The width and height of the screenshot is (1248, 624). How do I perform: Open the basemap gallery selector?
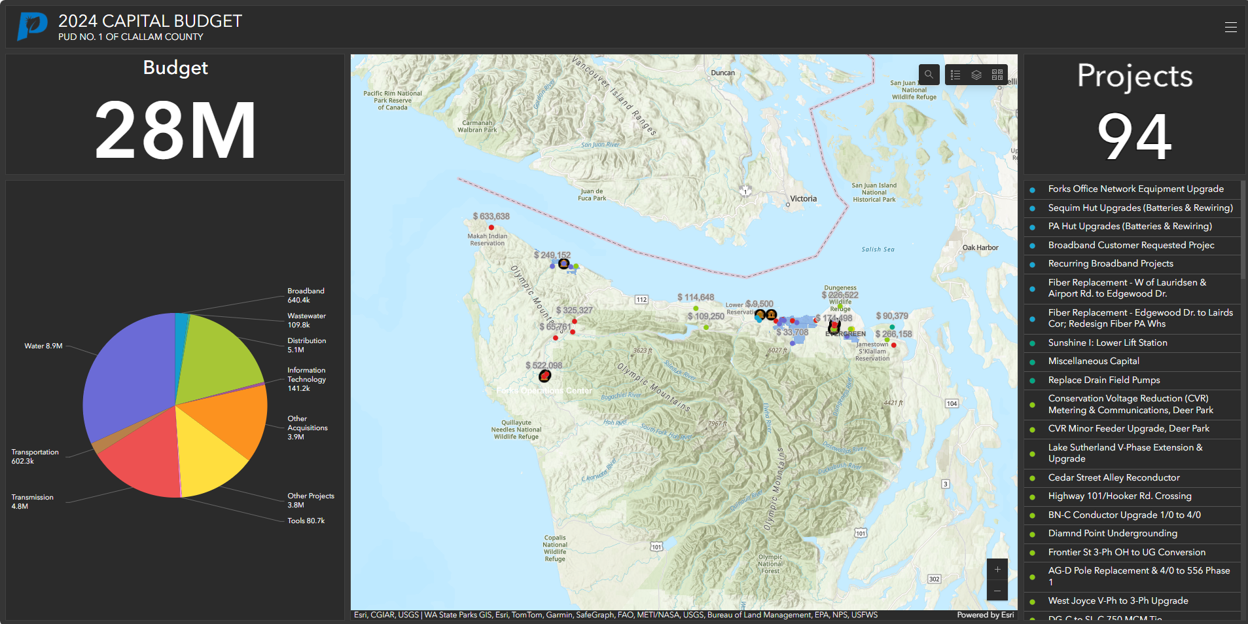(997, 74)
